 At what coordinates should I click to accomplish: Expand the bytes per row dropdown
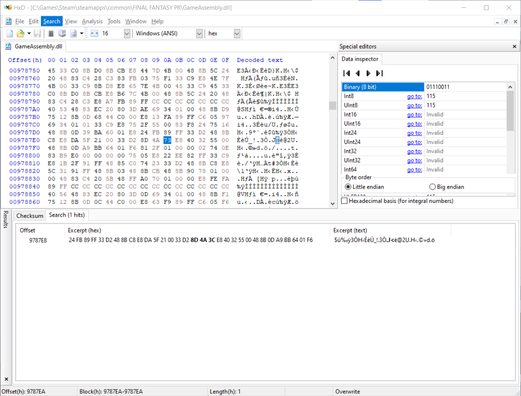coord(127,34)
